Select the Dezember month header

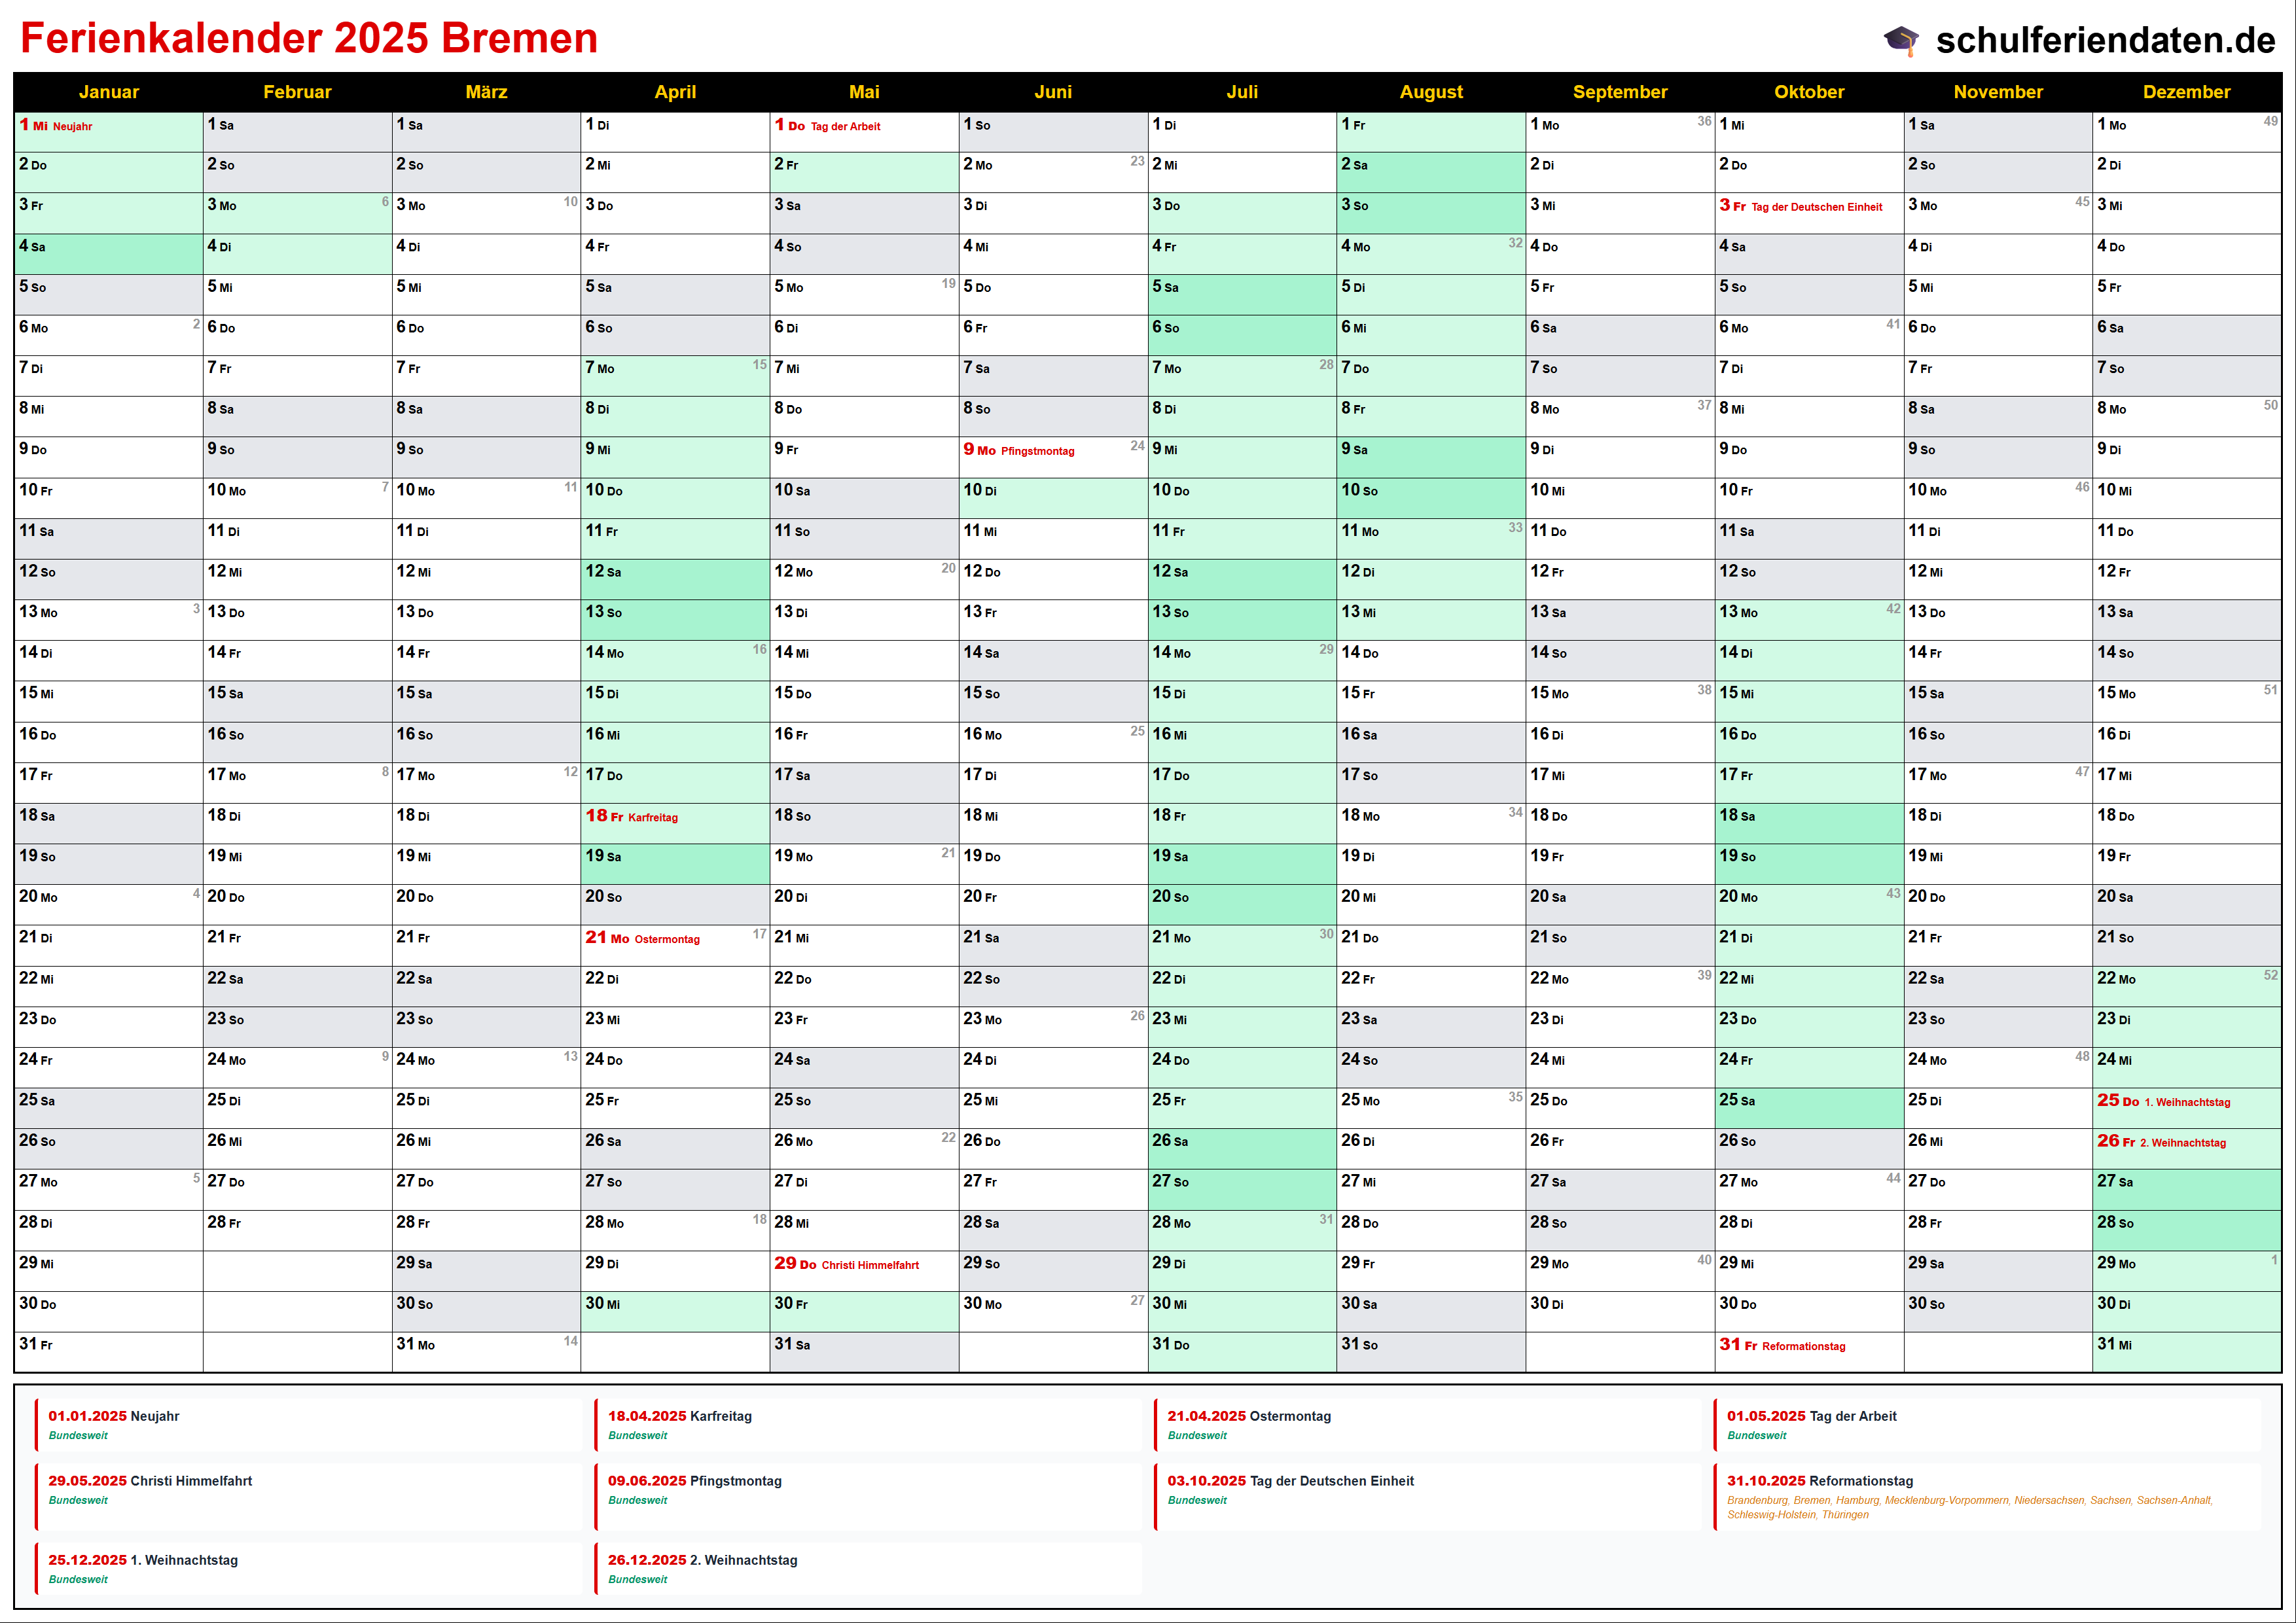click(2186, 92)
